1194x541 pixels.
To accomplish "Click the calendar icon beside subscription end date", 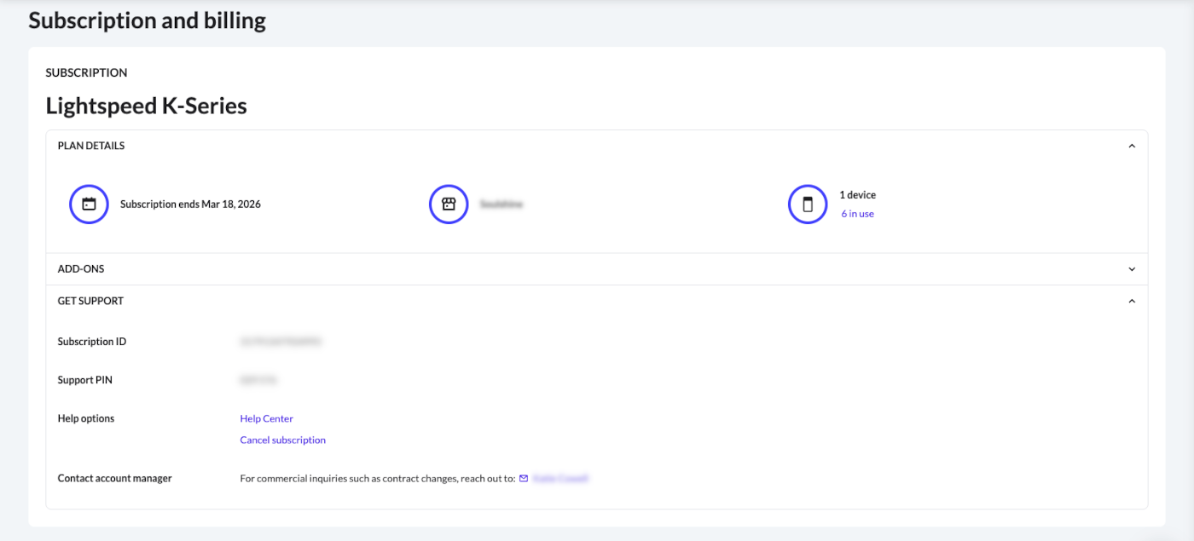I will tap(89, 204).
